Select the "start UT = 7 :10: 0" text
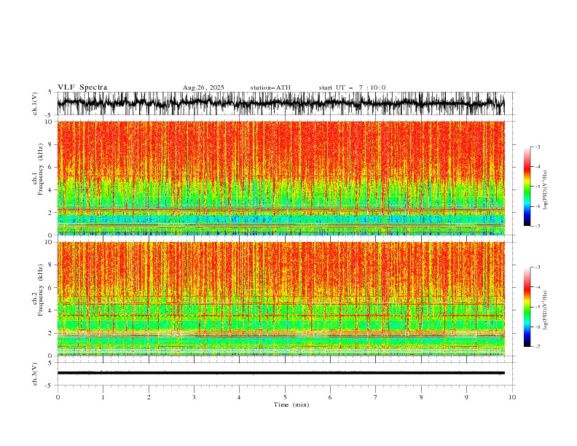Screen dimensions: 577x446 coord(352,87)
